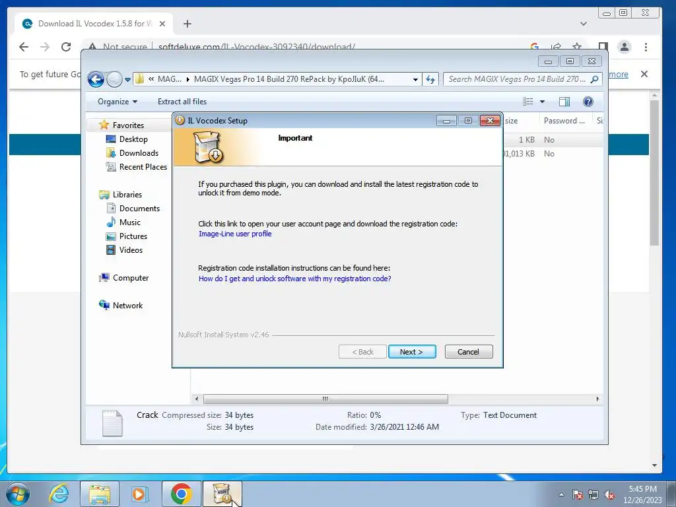This screenshot has height=507, width=676.
Task: Open the taskbar clock showing 5:45 PM
Action: point(642,494)
